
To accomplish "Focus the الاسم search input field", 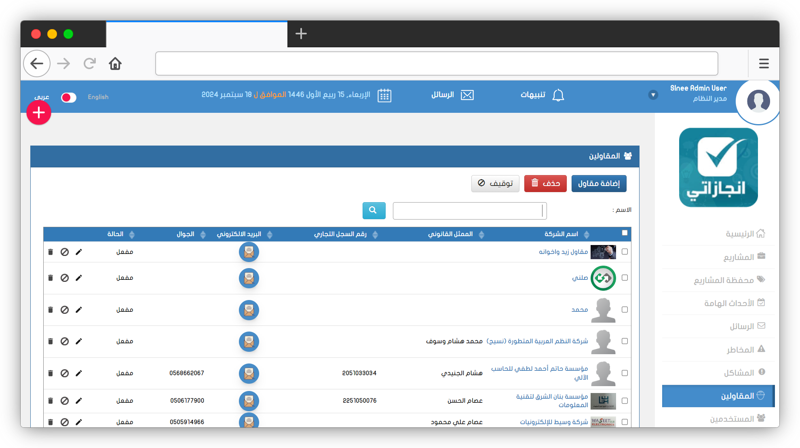I will pyautogui.click(x=469, y=211).
